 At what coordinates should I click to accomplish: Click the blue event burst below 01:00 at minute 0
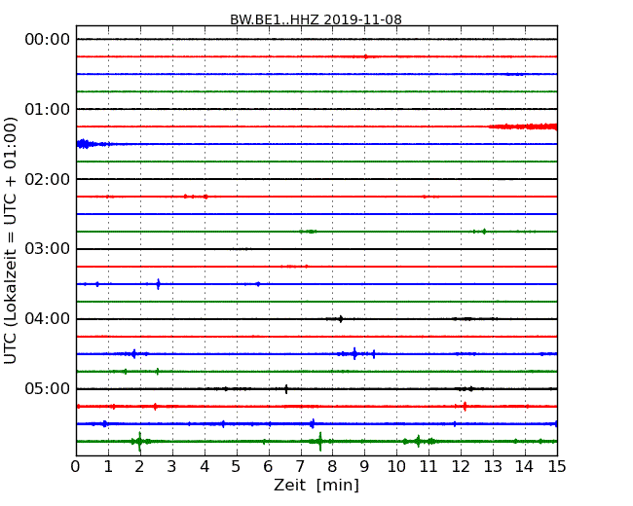click(87, 144)
